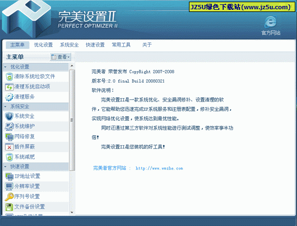This screenshot has width=297, height=226.
Task: Open the 关于 tab
Action: (147, 45)
